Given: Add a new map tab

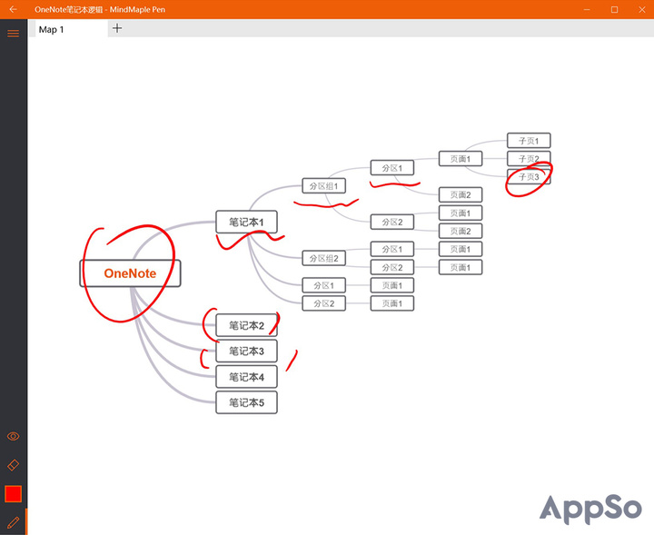Looking at the screenshot, I should [117, 28].
